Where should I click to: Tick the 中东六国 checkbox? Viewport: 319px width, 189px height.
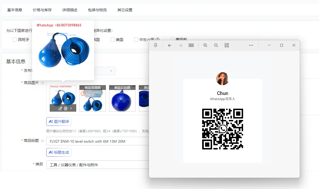(136, 40)
